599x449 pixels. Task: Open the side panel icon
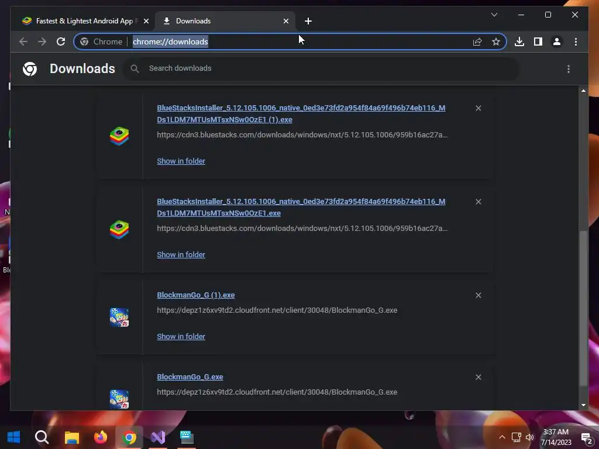[538, 42]
